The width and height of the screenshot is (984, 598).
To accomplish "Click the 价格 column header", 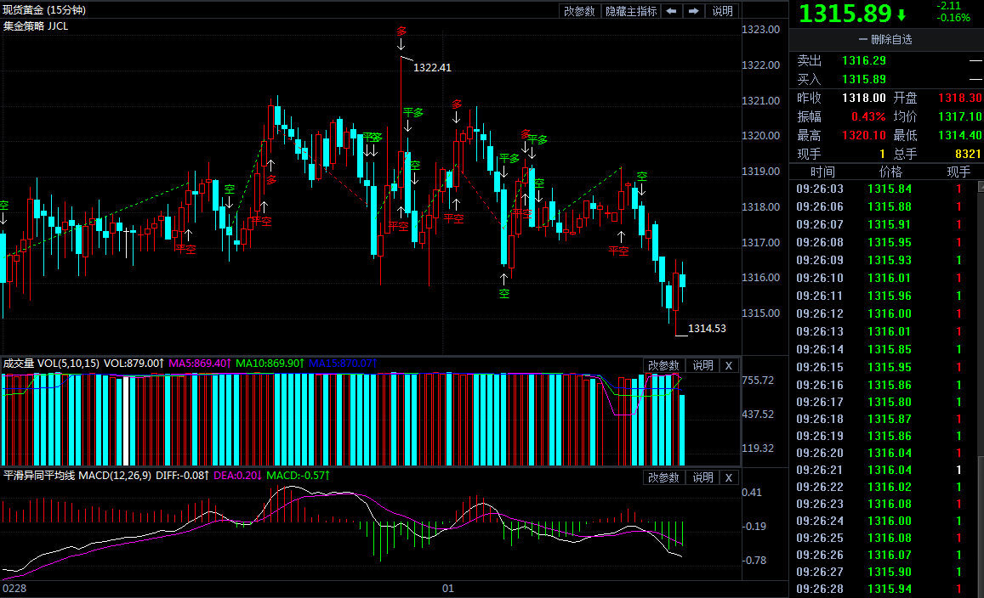I will (x=890, y=172).
